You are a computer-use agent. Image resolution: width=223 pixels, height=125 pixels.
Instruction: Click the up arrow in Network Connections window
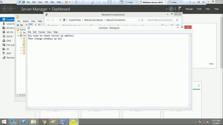(x=60, y=20)
